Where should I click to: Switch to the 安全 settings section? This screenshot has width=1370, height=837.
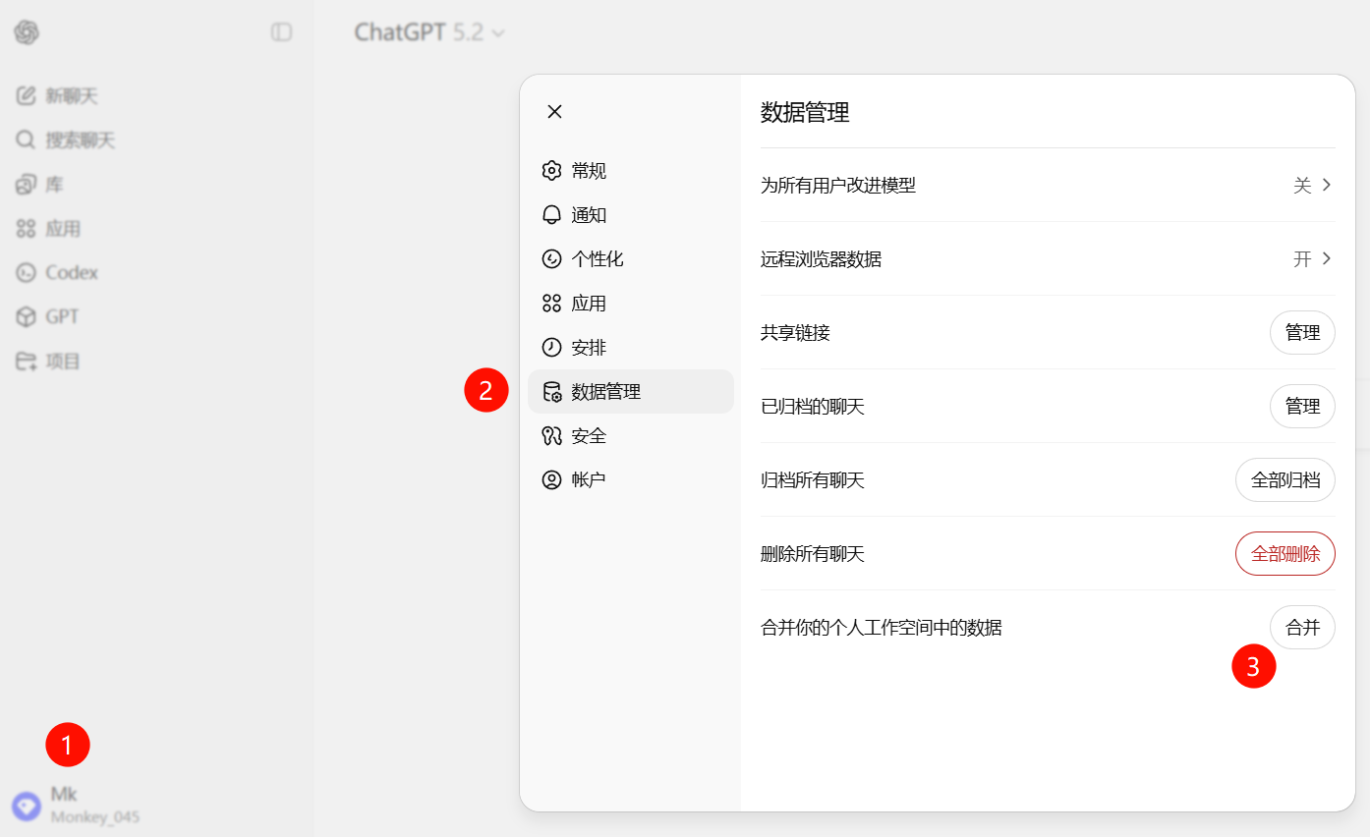click(x=589, y=435)
